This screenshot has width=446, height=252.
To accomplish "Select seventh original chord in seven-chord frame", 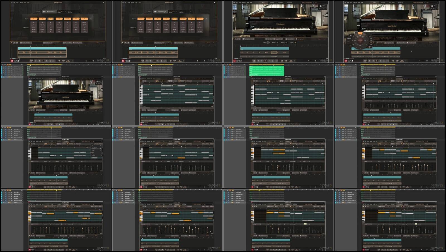I will point(84,19).
